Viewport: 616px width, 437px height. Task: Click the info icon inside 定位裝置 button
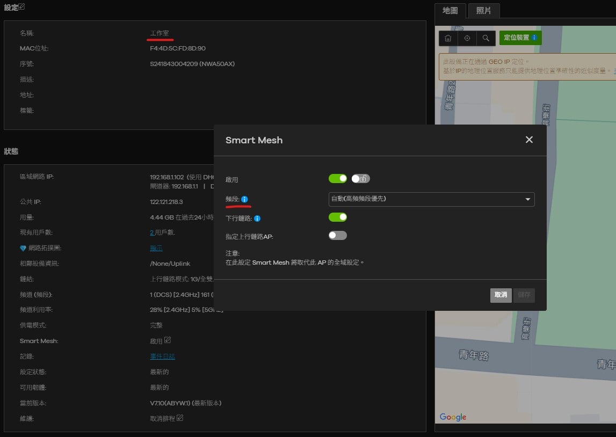point(534,38)
